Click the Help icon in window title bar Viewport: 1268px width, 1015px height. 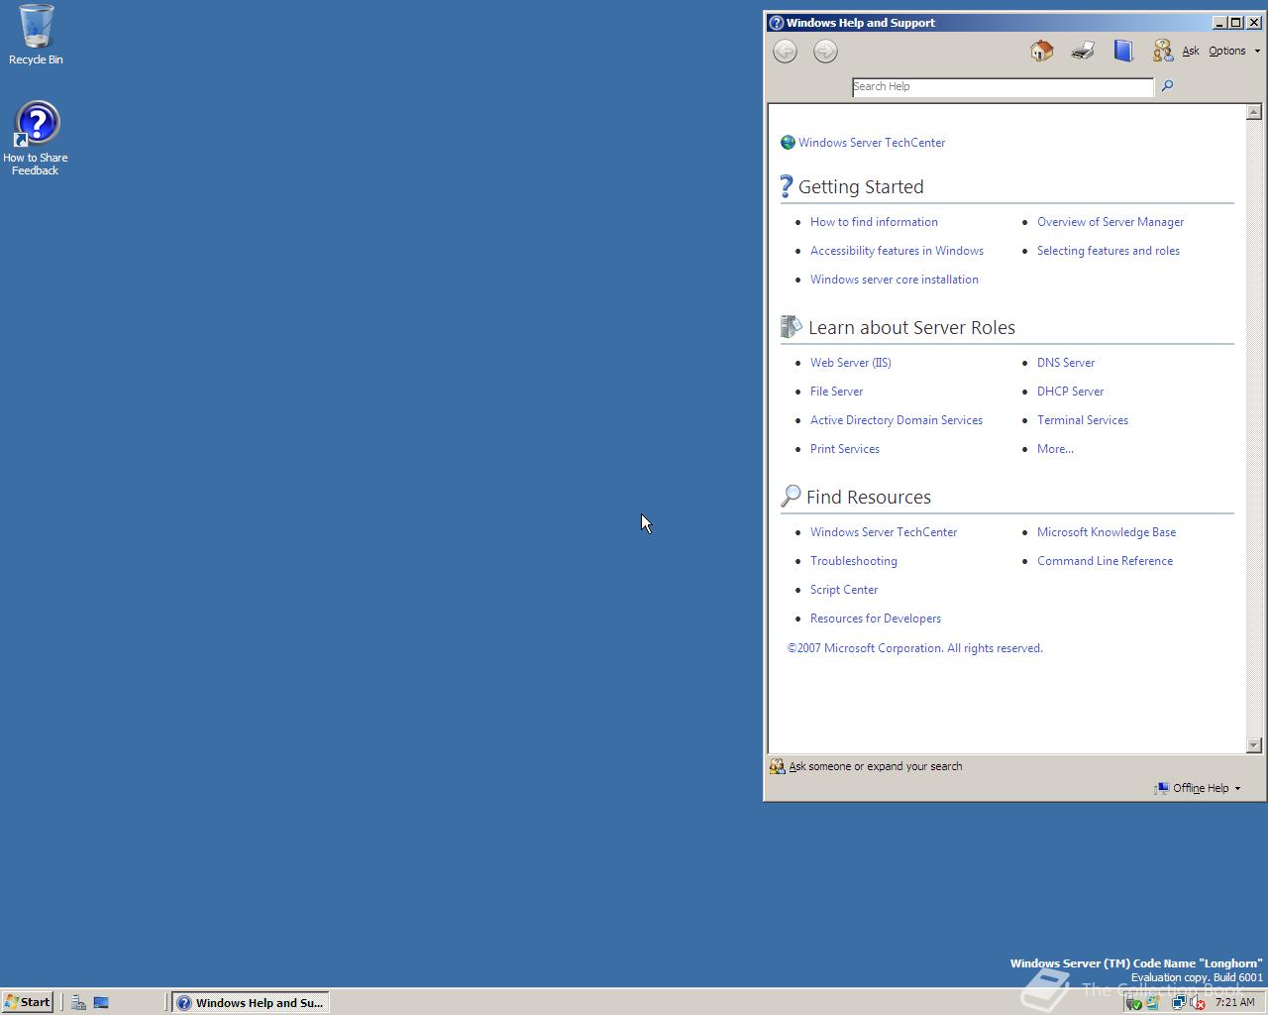[x=777, y=23]
